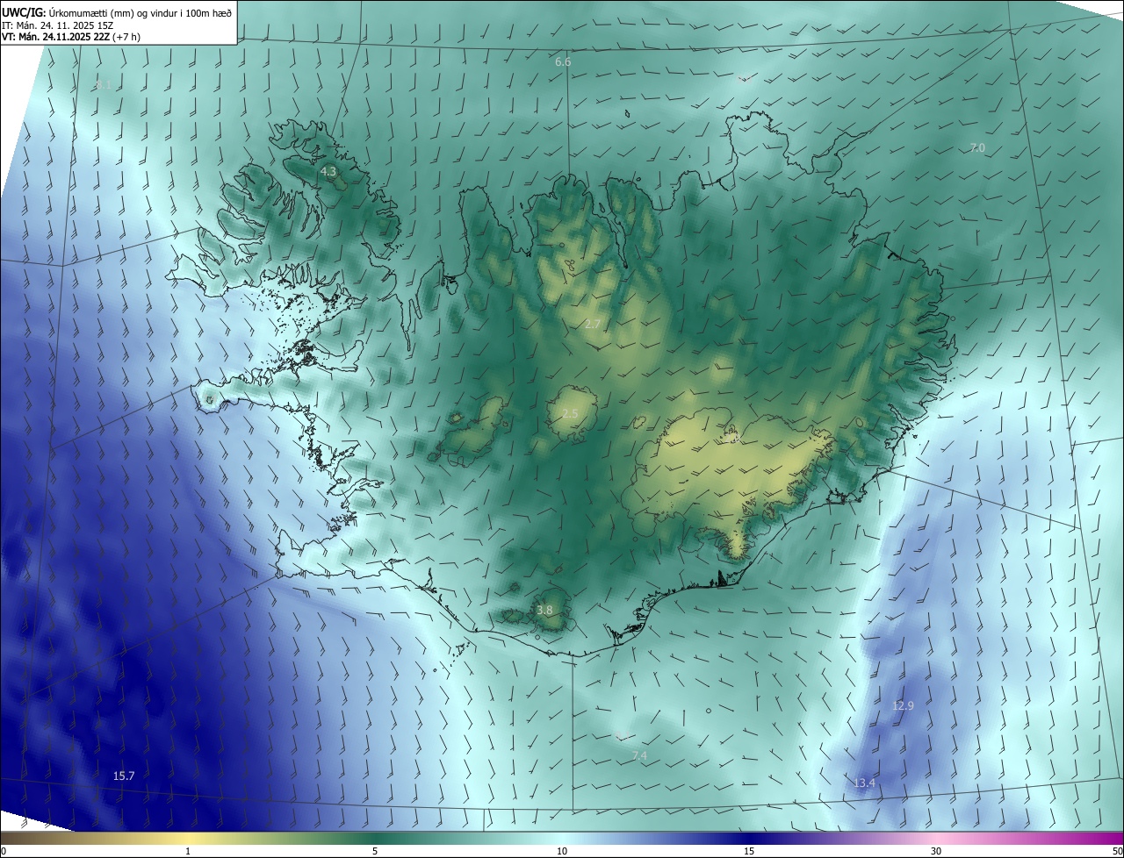1124x858 pixels.
Task: Click the 15 tick label on the colour scale
Action: point(749,851)
